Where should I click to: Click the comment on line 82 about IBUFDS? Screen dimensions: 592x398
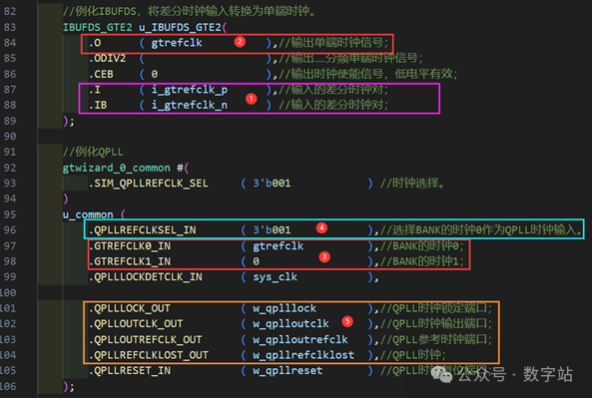pyautogui.click(x=189, y=11)
